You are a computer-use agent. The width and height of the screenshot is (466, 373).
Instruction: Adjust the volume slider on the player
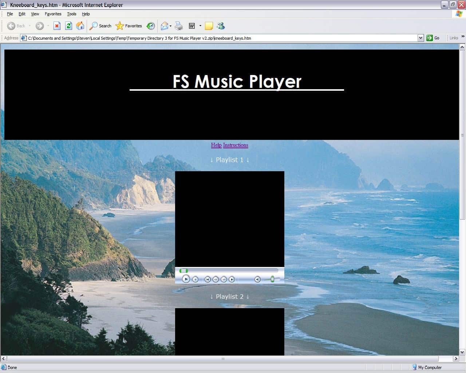pos(272,279)
